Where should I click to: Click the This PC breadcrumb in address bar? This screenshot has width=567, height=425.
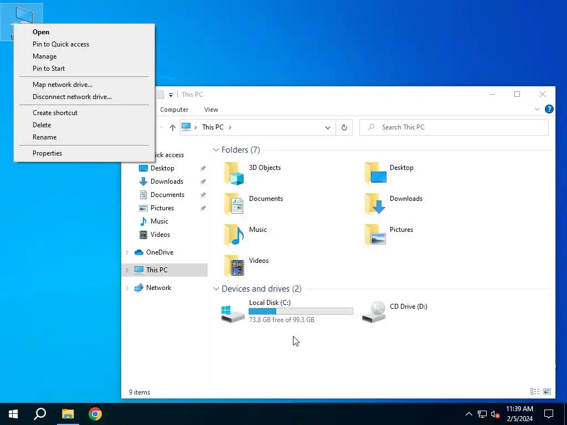click(213, 127)
